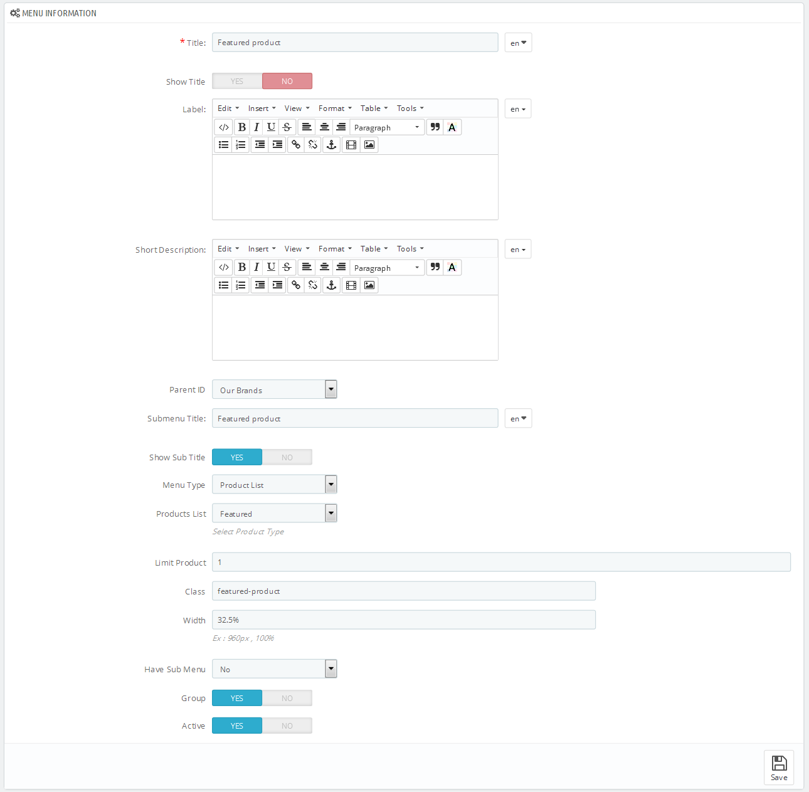Insert video in Label editor
This screenshot has width=809, height=792.
click(x=351, y=145)
